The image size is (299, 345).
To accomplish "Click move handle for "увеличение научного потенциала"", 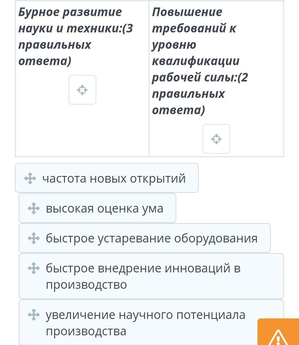I will point(33,315).
